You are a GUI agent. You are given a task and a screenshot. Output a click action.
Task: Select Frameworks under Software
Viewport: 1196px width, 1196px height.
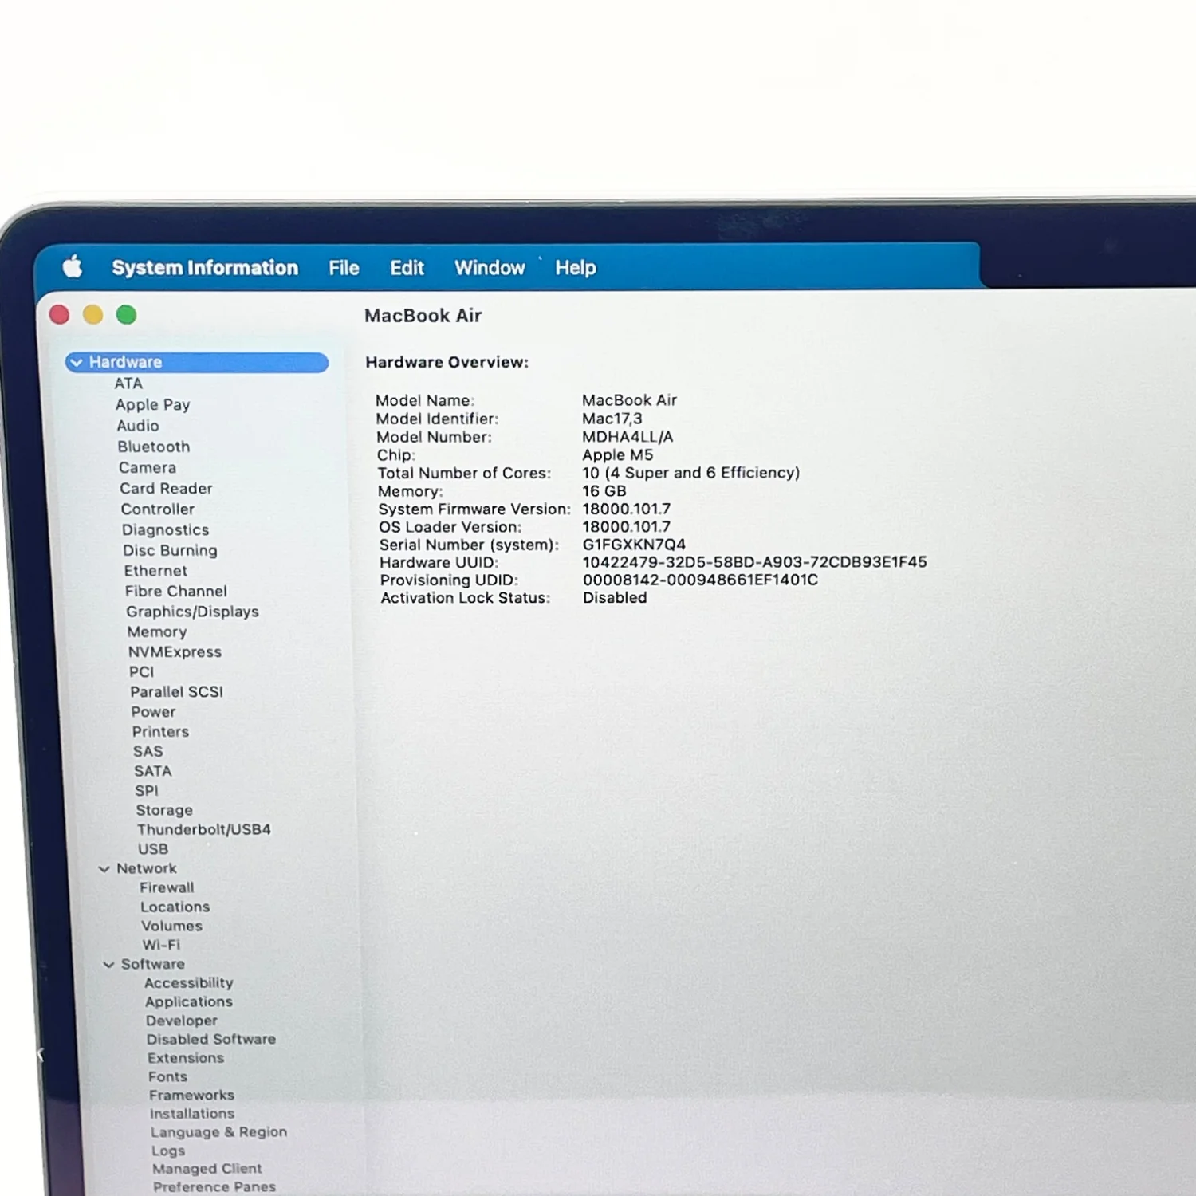191,1096
